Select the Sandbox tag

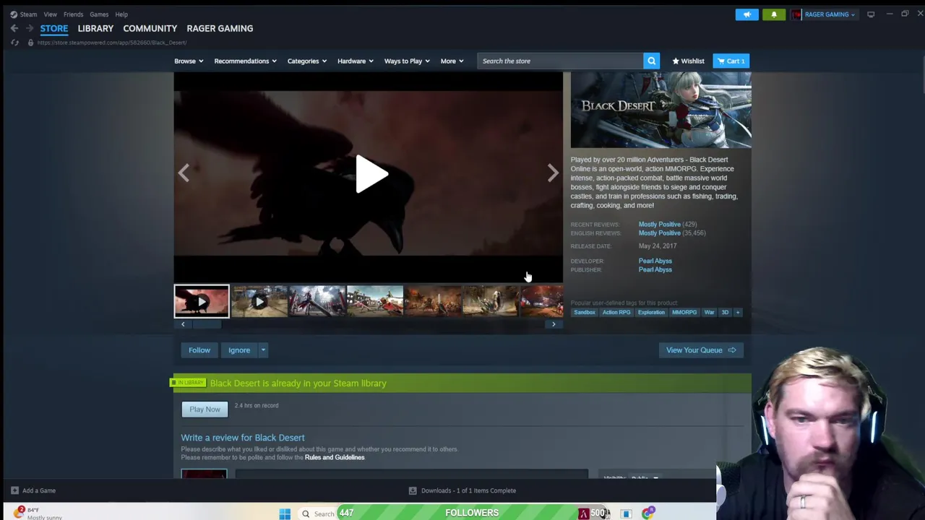(x=585, y=312)
